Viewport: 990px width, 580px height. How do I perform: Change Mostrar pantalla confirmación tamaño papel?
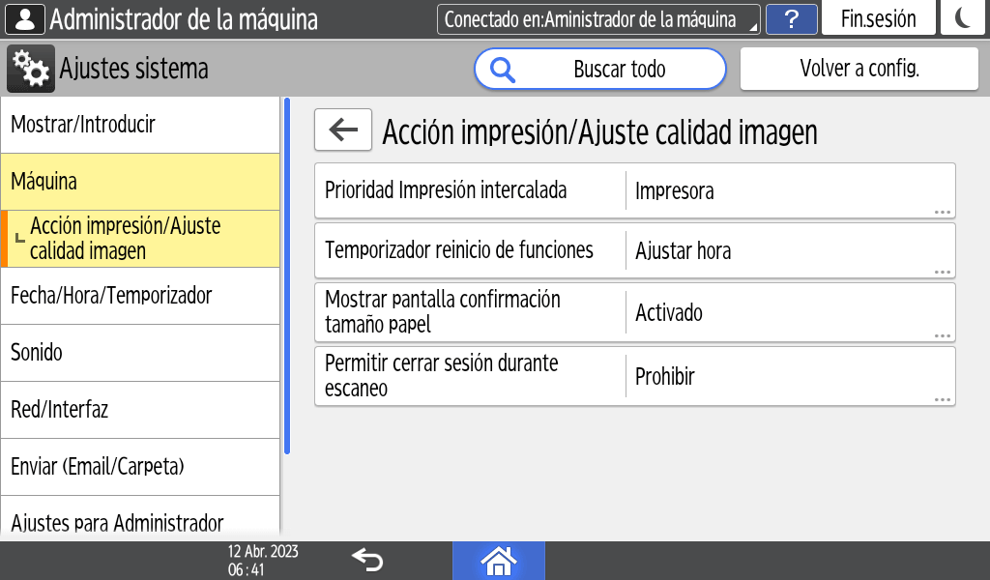pyautogui.click(x=634, y=312)
